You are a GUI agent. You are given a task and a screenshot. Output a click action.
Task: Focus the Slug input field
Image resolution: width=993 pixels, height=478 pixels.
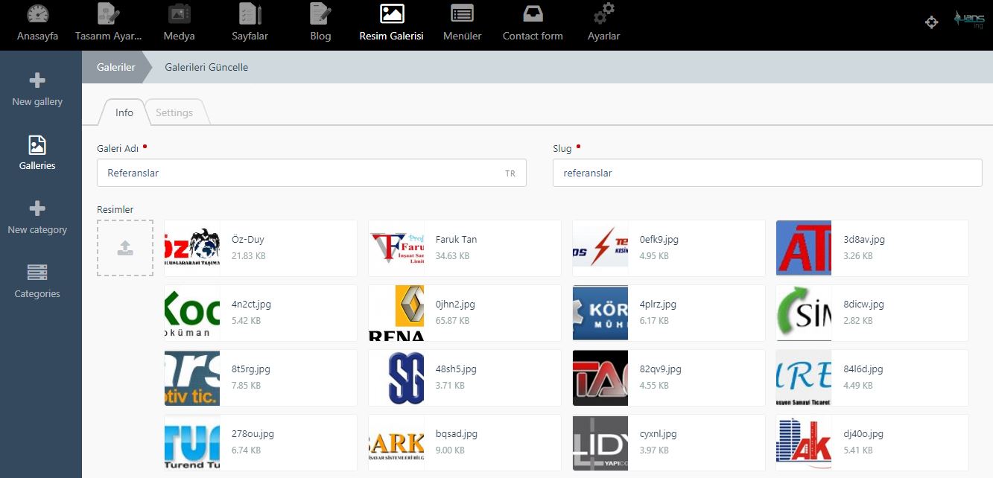767,173
